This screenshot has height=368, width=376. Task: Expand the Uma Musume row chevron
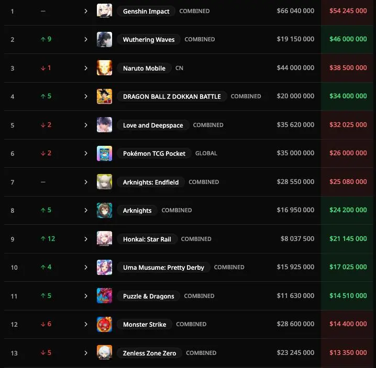click(x=86, y=267)
